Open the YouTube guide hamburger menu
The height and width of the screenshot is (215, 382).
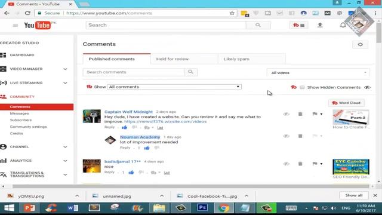tap(16, 25)
